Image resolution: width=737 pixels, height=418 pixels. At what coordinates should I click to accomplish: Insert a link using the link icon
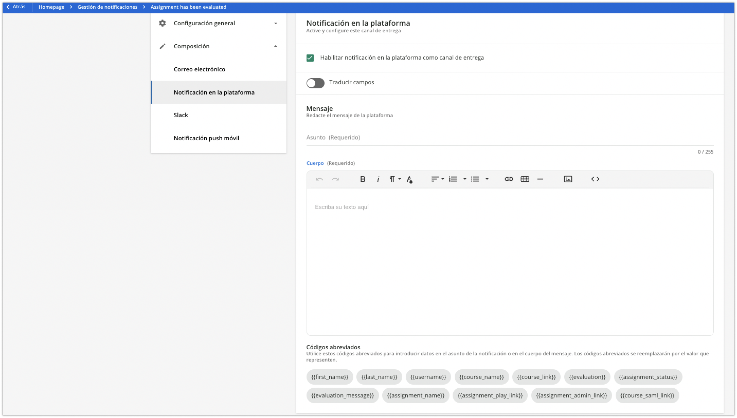coord(509,179)
